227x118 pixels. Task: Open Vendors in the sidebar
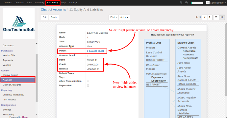pyautogui.click(x=7, y=65)
